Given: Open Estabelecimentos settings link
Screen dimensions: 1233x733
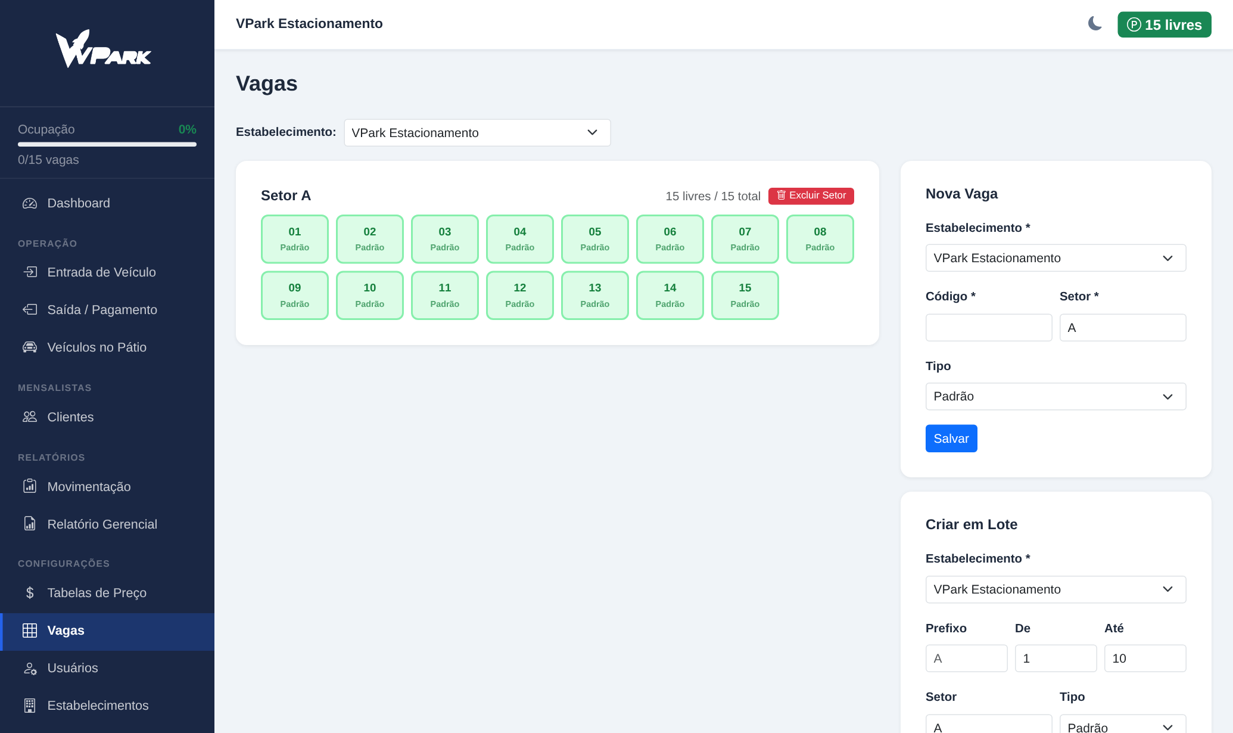Looking at the screenshot, I should click(x=107, y=706).
